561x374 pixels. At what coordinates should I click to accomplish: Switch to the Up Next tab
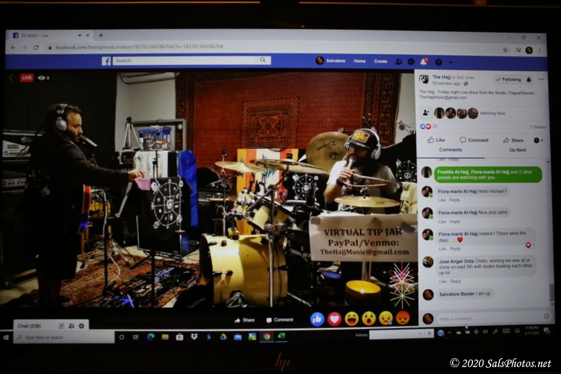point(517,150)
